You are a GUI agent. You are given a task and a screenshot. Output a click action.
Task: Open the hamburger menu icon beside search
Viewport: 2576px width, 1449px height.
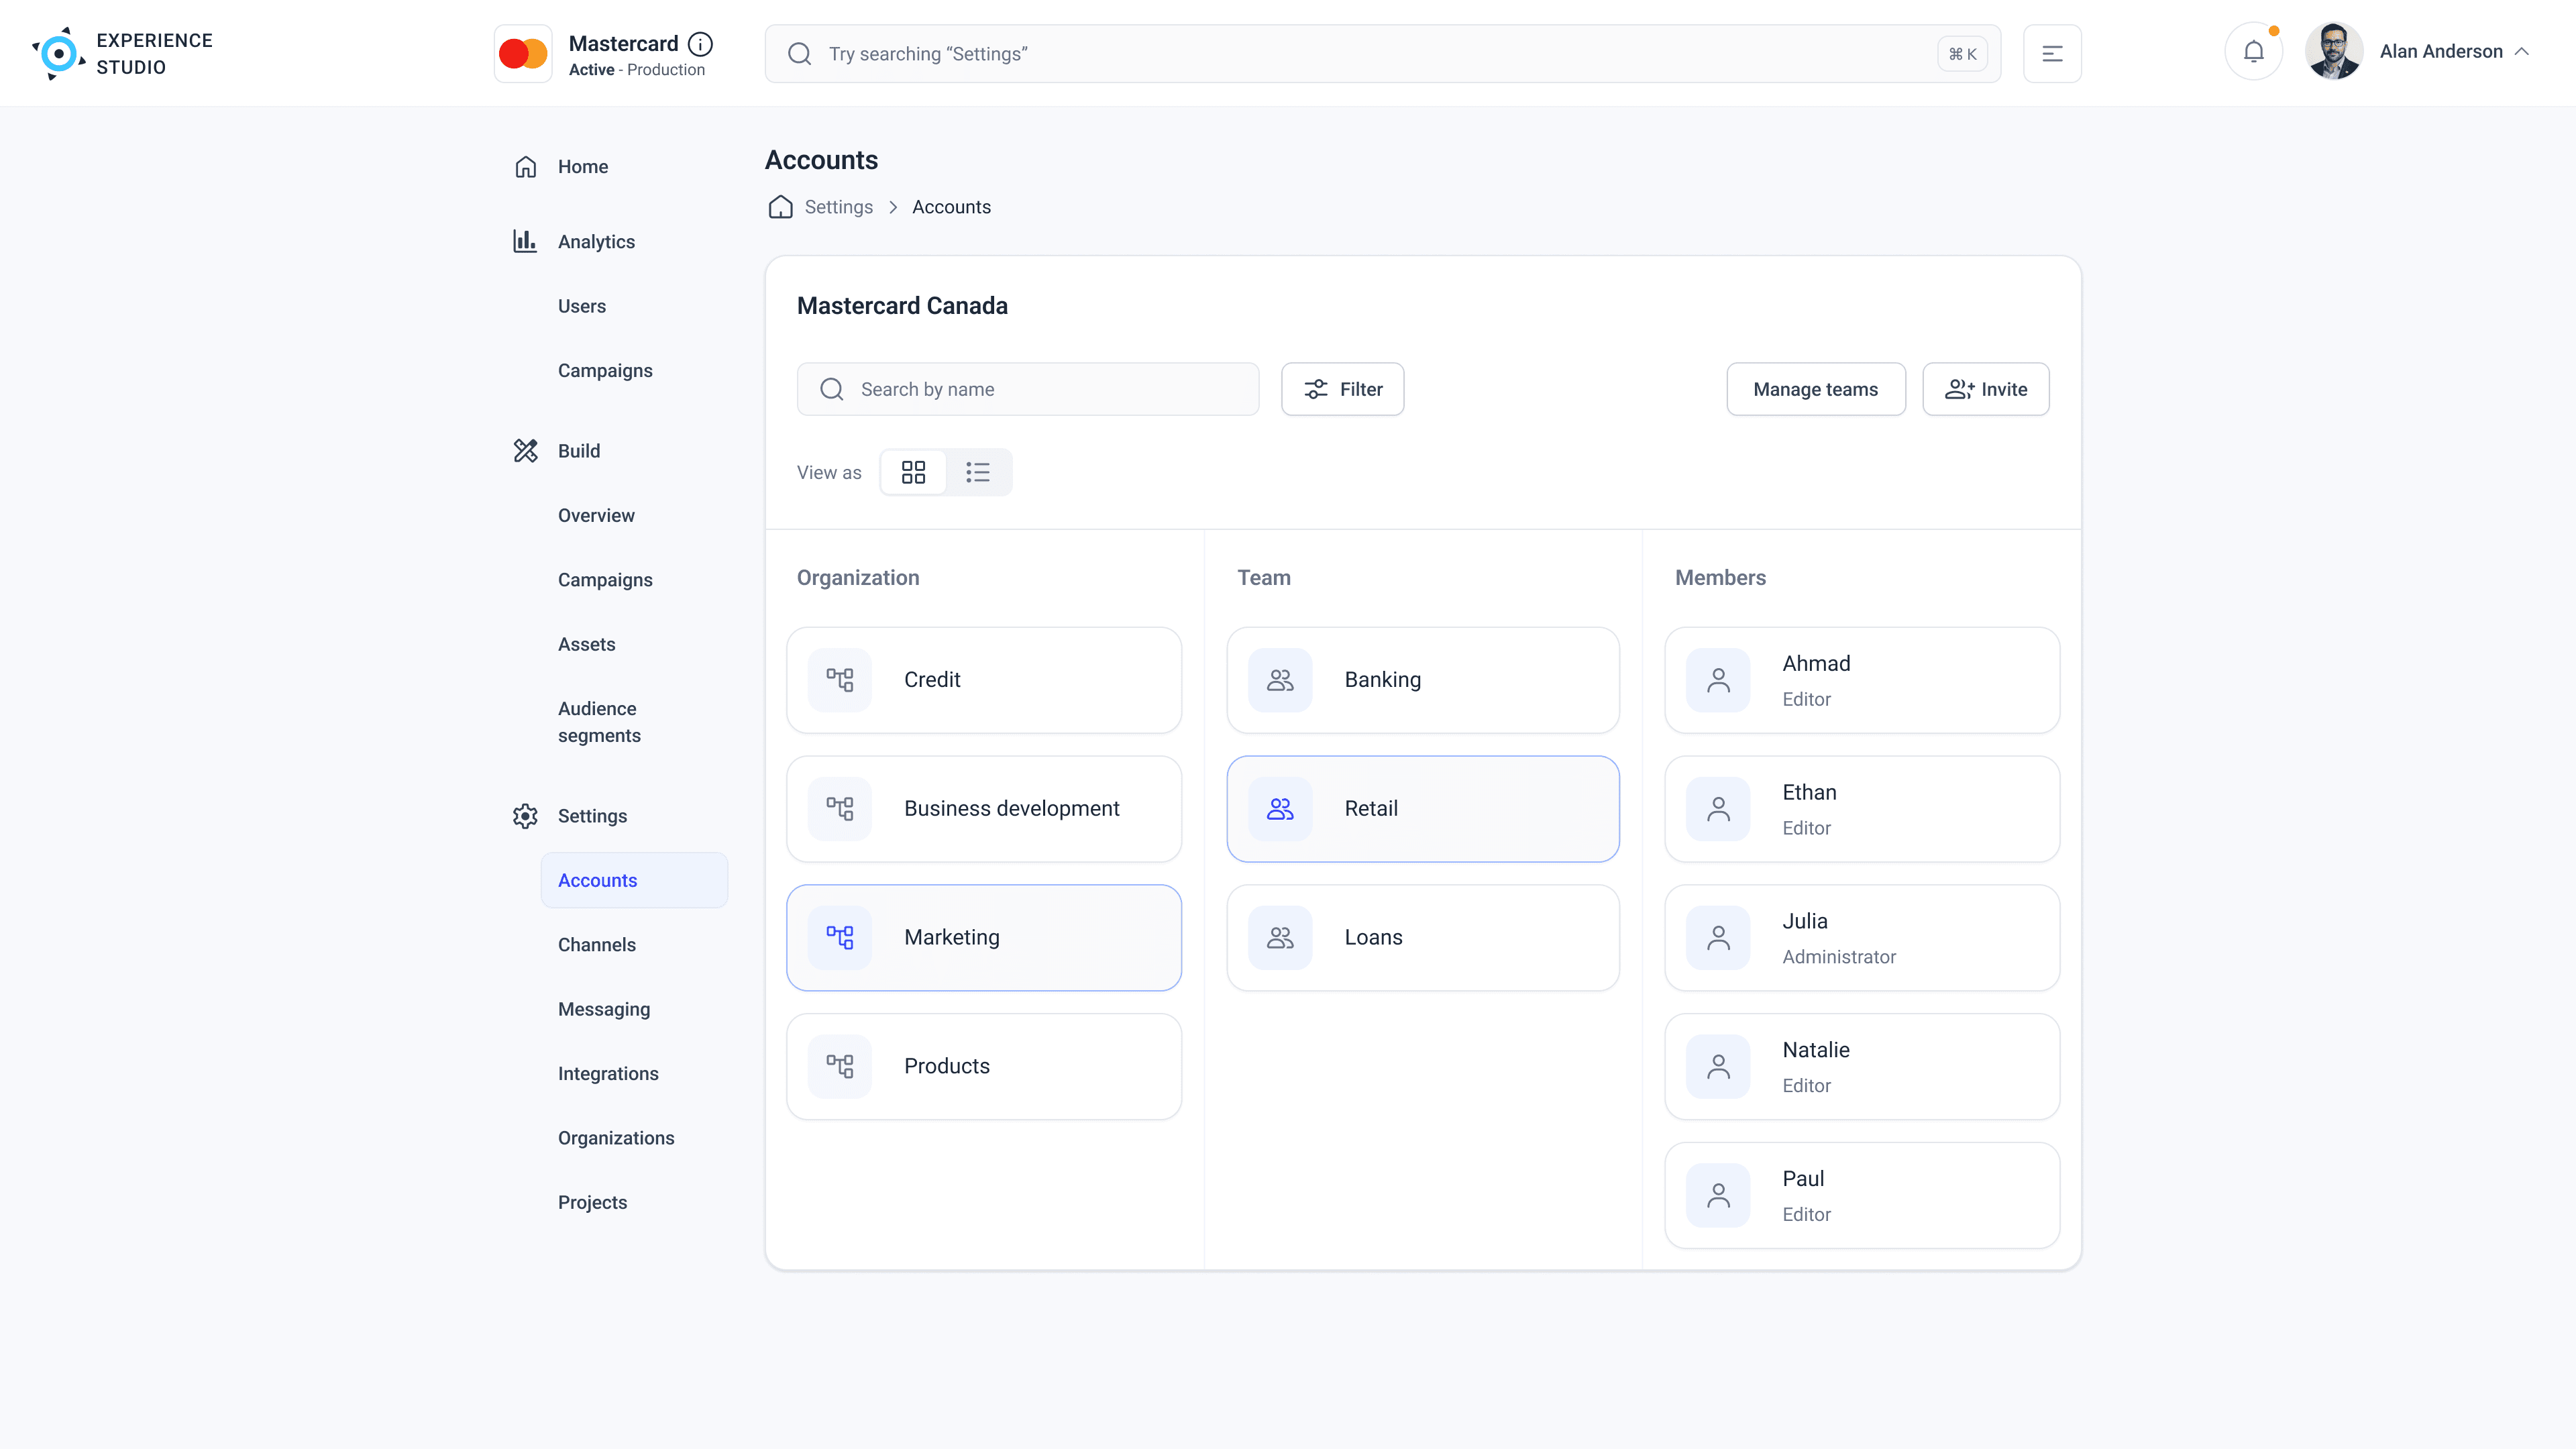[2051, 54]
